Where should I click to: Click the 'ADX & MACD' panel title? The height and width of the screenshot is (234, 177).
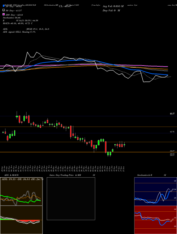coord(11,175)
